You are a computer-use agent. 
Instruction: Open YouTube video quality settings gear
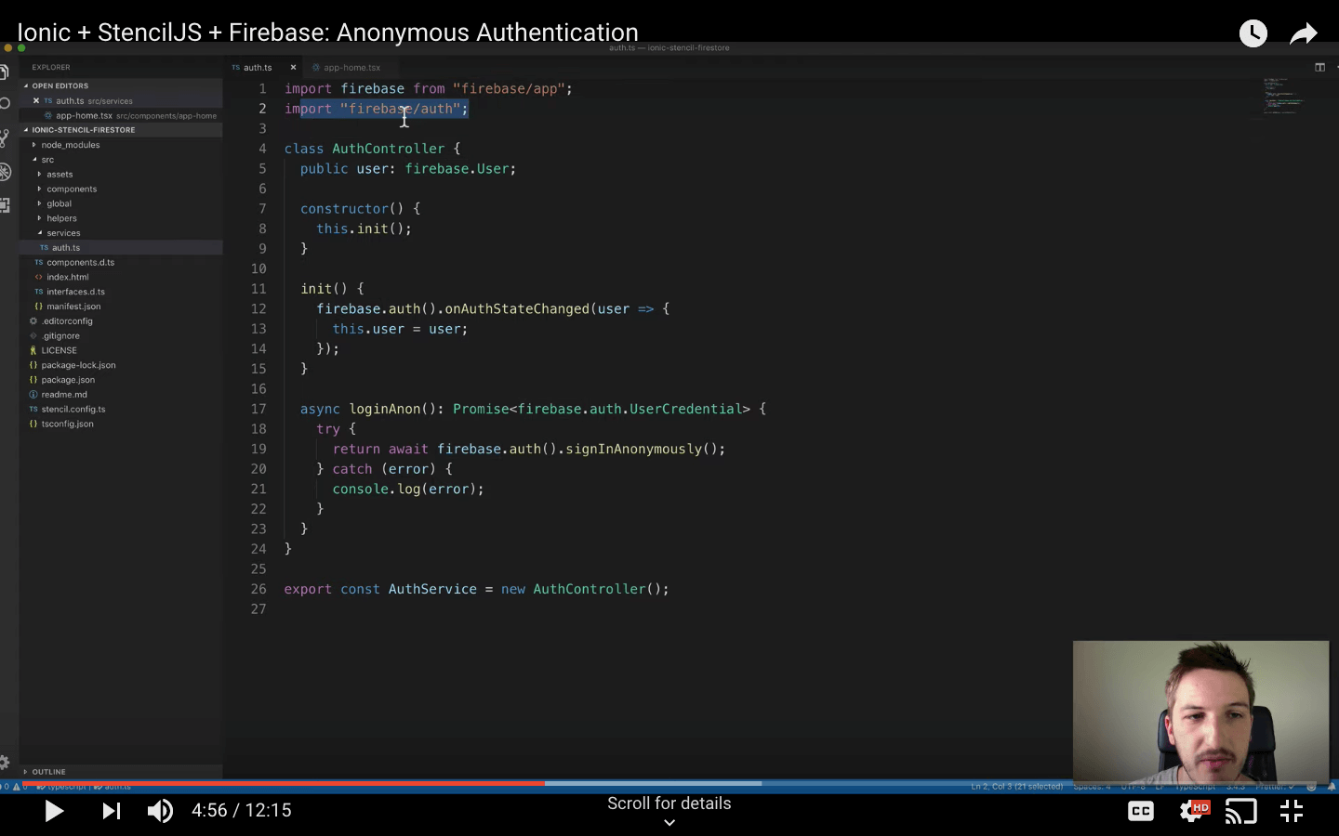(x=1193, y=811)
